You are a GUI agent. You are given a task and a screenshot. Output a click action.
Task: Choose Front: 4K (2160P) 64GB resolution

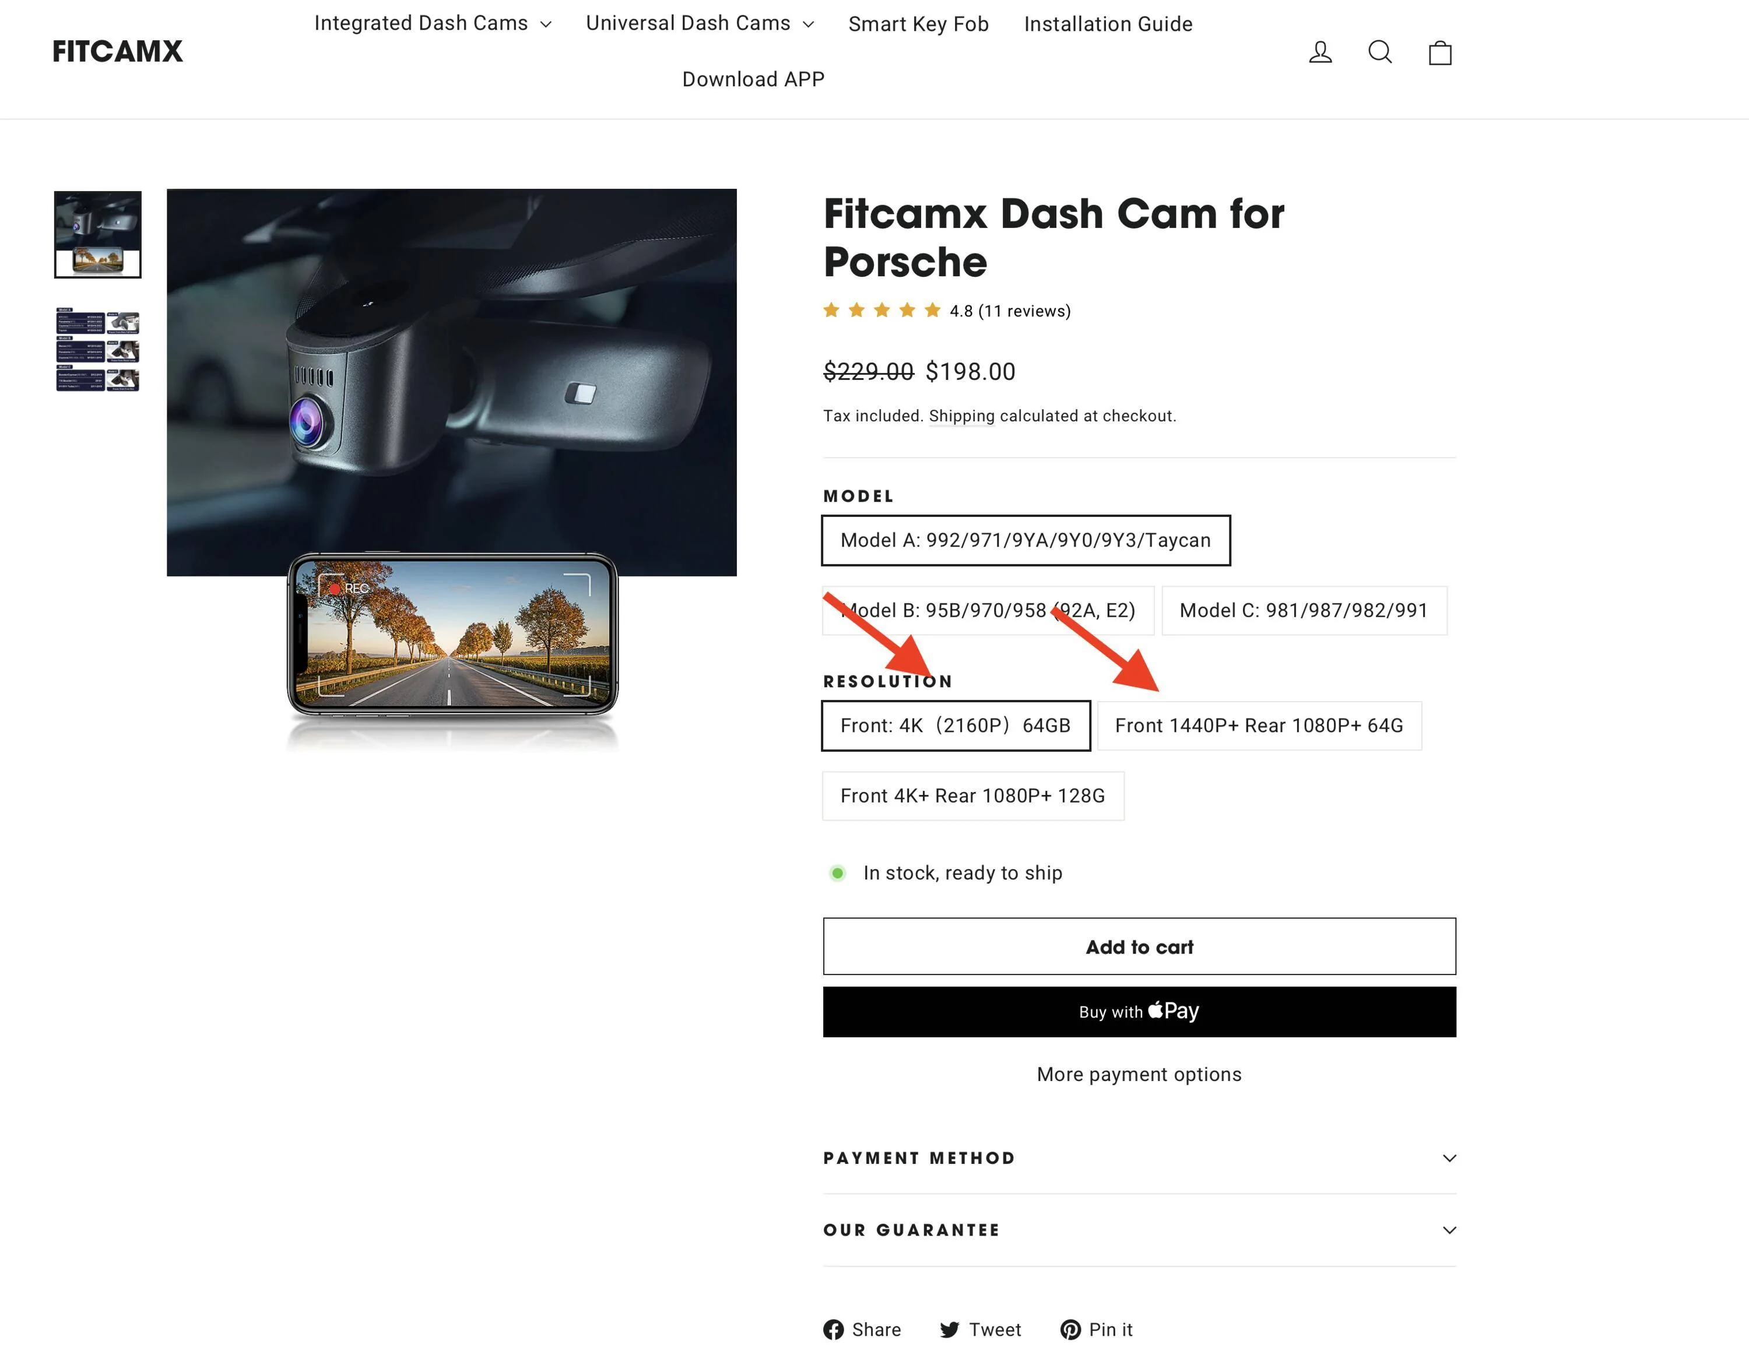(956, 726)
